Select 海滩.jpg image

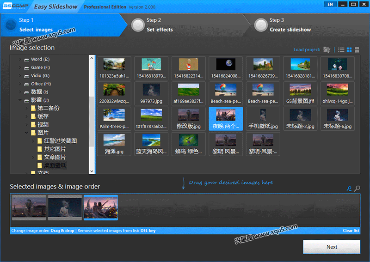(x=114, y=144)
